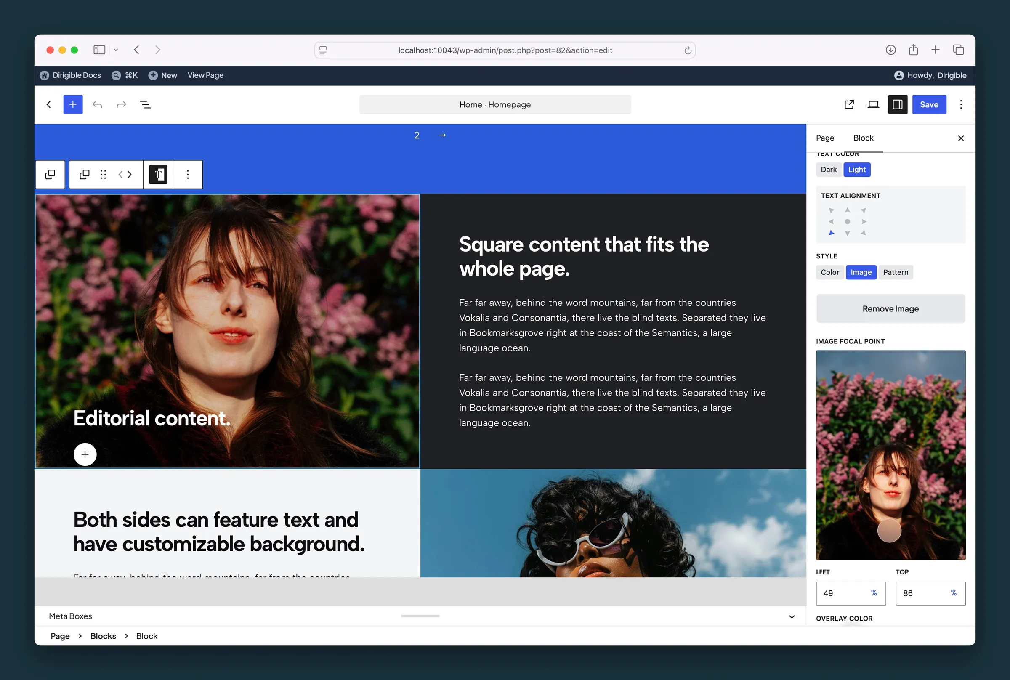Move block left with the left chevron
The image size is (1010, 680).
120,174
